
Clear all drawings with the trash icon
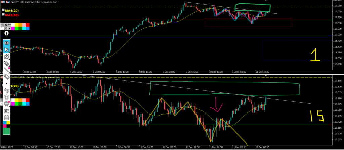(x=7, y=97)
